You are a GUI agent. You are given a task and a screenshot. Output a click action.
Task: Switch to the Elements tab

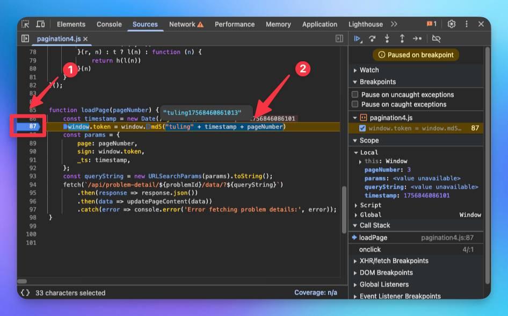[x=71, y=24]
